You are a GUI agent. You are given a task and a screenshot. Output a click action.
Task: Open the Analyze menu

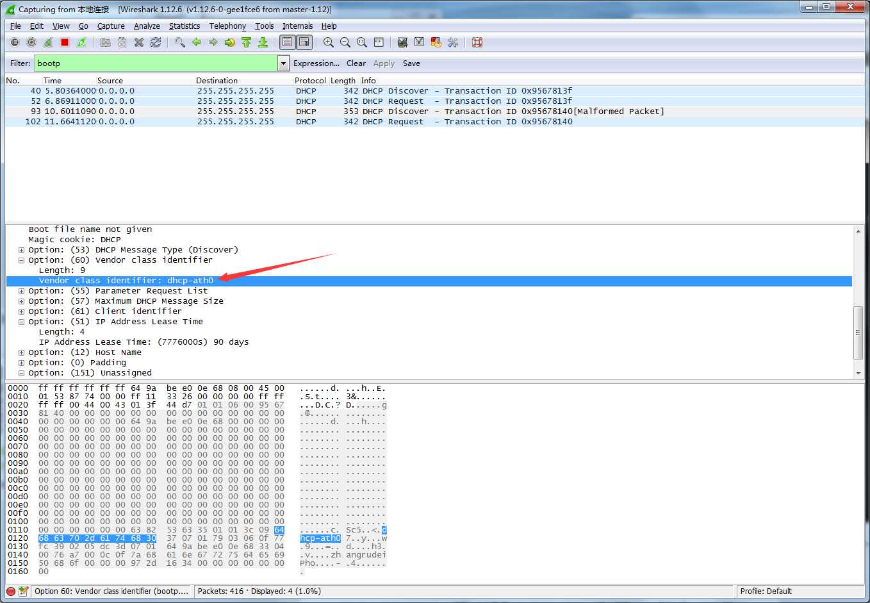(147, 26)
